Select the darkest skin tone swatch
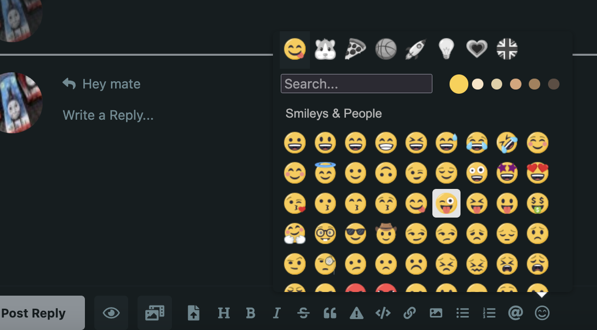This screenshot has width=597, height=330. pos(554,84)
